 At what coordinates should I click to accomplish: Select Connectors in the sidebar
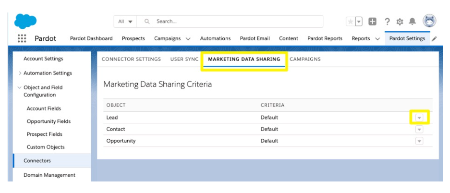[x=52, y=161]
